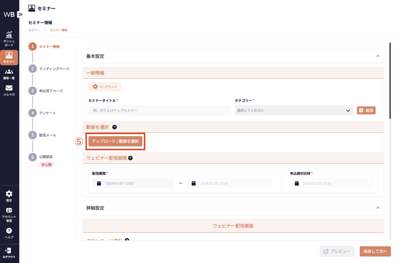Expand the sidebar with WB arrow
Image resolution: width=400 pixels, height=263 pixels.
pos(20,14)
